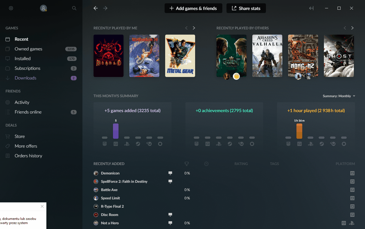The width and height of the screenshot is (365, 229).
Task: Click the Epic Games icon under games added
Action: point(105,144)
